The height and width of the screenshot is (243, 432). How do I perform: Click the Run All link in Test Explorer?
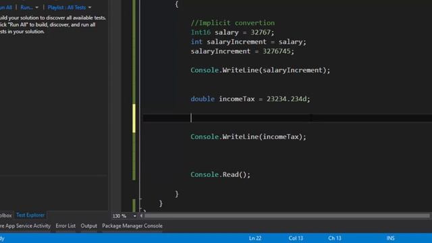[6, 7]
